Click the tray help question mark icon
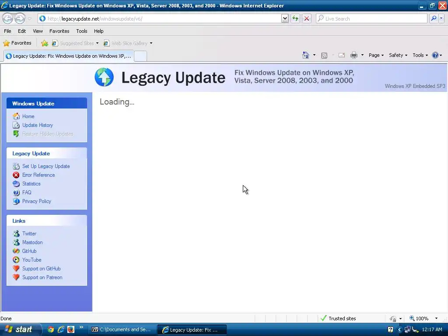The image size is (448, 336). tap(390, 329)
